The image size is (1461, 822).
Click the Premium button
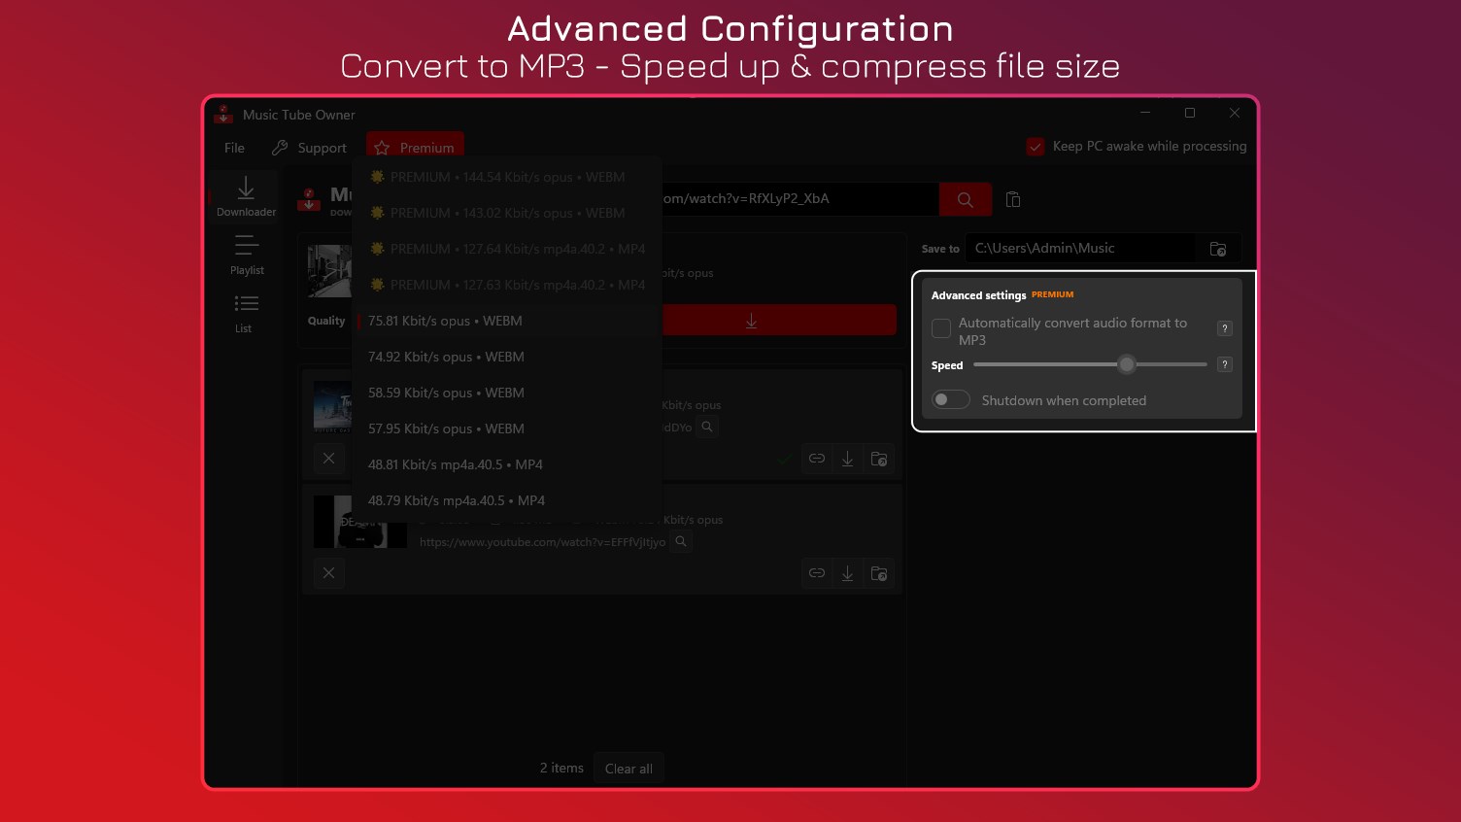[x=415, y=147]
